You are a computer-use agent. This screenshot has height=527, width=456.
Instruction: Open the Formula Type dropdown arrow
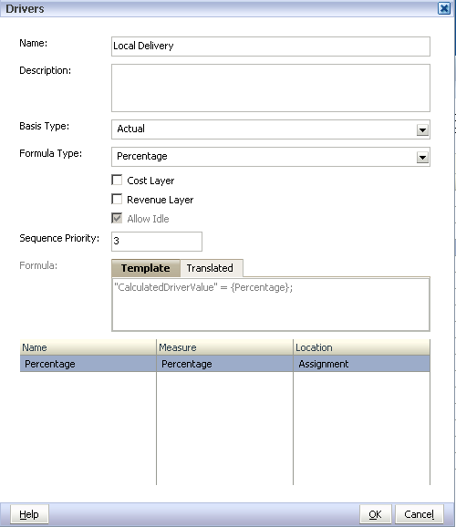[422, 157]
